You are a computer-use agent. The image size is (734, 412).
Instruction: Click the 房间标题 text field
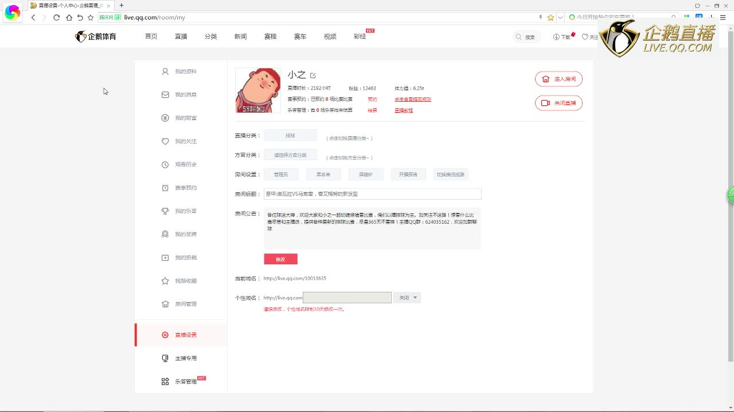click(372, 194)
